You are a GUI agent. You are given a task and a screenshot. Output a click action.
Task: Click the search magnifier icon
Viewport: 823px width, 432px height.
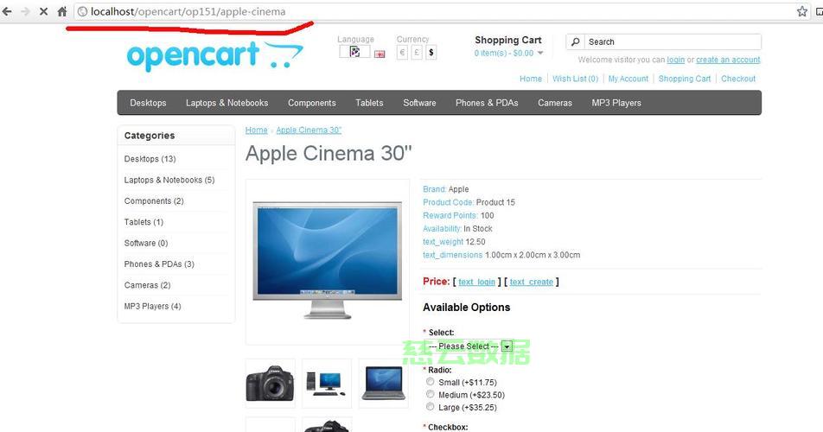tap(575, 41)
